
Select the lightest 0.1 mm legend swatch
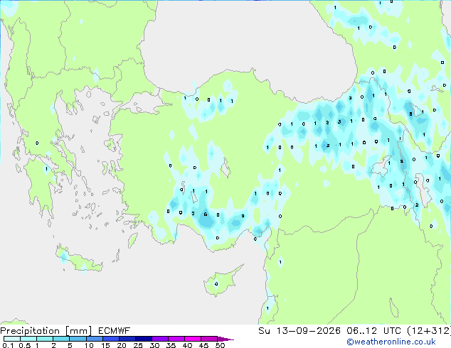tap(12, 339)
